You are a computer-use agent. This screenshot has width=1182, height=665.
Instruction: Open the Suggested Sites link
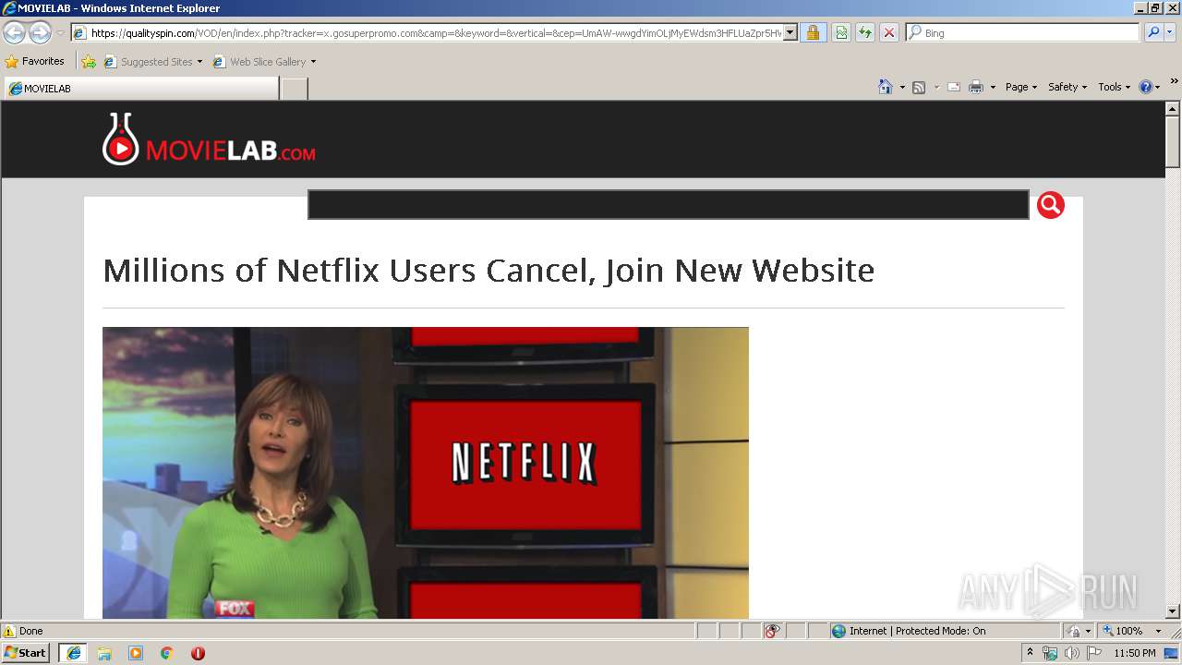(x=152, y=62)
